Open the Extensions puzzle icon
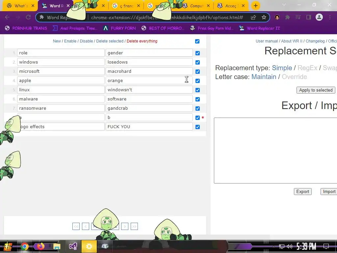The height and width of the screenshot is (253, 337). pos(287,17)
